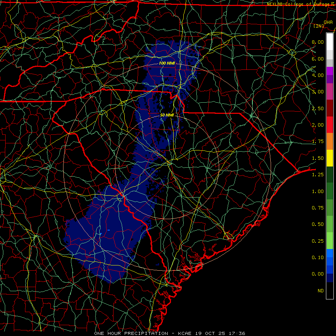
Task: Click the 6.00 legend value
Action: click(x=318, y=59)
